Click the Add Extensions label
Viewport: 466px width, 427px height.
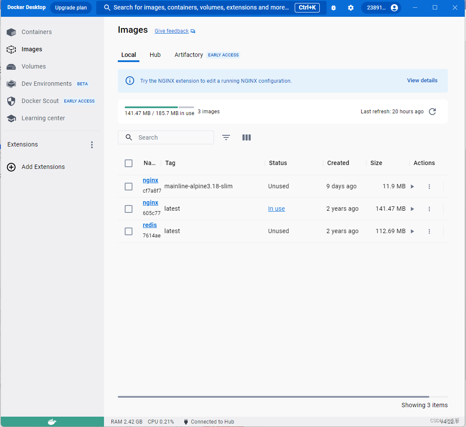tap(43, 167)
